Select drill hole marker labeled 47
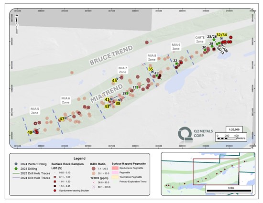Screen dimensions: 263x203 (x=66, y=118)
